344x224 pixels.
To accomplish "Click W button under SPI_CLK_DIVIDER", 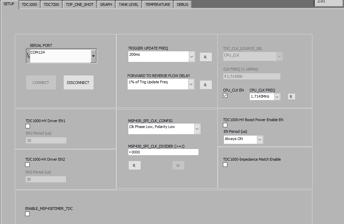I will coord(178,166).
